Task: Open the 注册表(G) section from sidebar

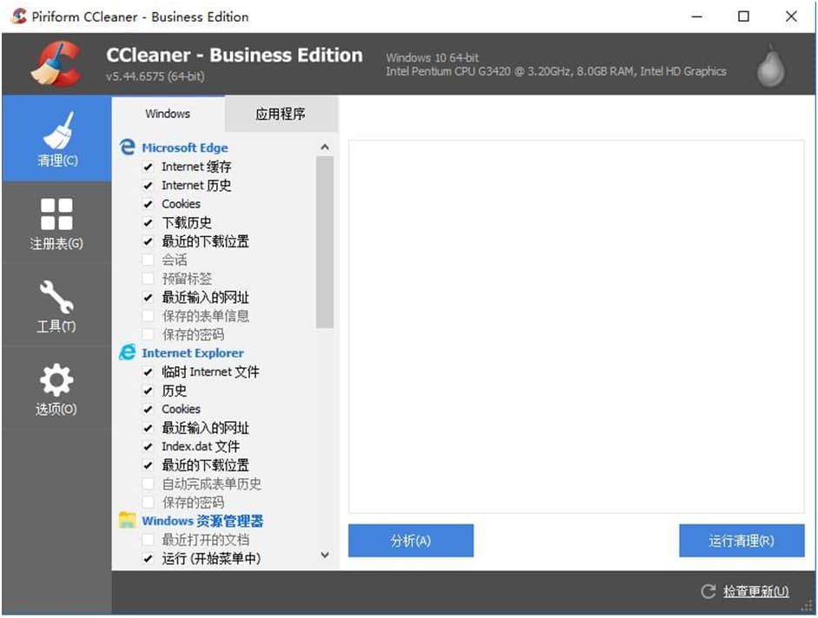Action: pyautogui.click(x=56, y=221)
